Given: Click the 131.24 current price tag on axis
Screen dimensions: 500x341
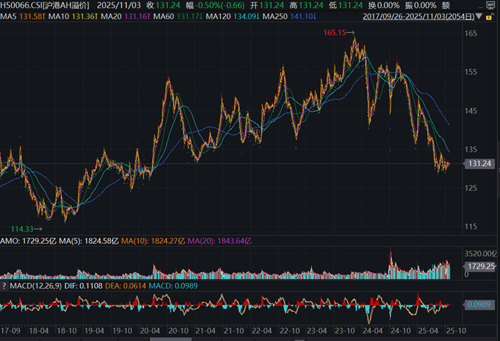Looking at the screenshot, I should pos(479,164).
